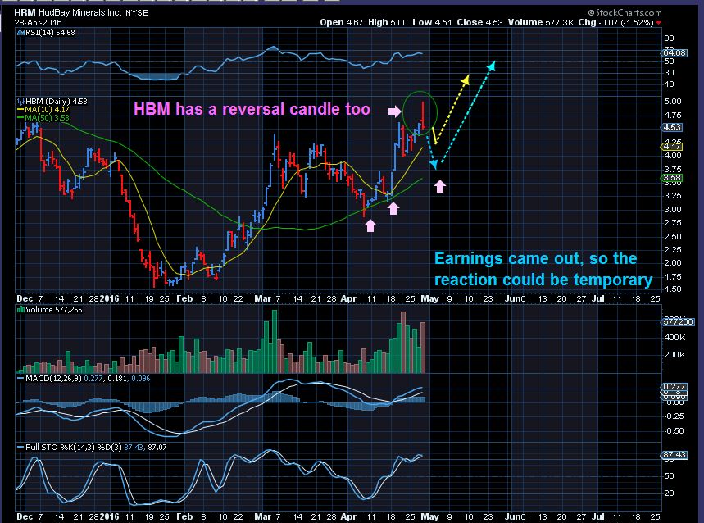Click the MA(50) 3.58 legend label
This screenshot has width=704, height=523.
(x=47, y=117)
